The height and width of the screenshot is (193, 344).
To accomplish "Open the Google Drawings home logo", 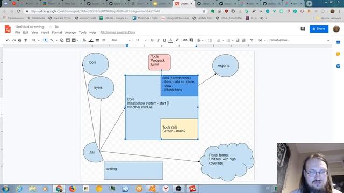I will 8,29.
